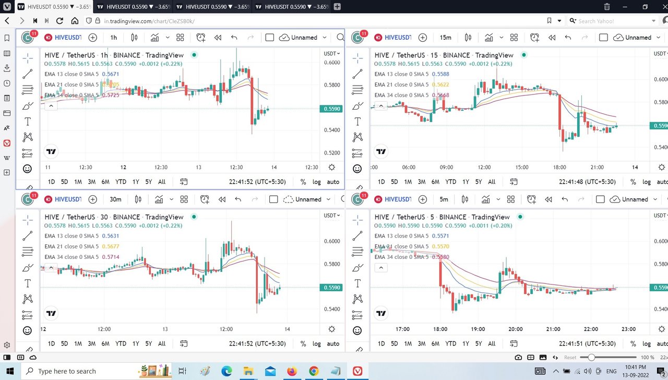Expand Unnamed layout menu in 1h chart
Screen dimensions: 668x380
(325, 38)
